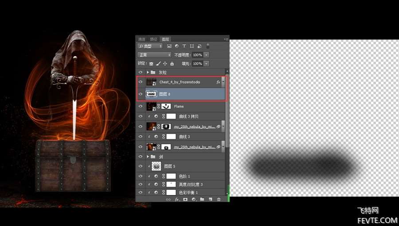Click the 不透明度 100% value field
This screenshot has height=226, width=399.
(198, 55)
